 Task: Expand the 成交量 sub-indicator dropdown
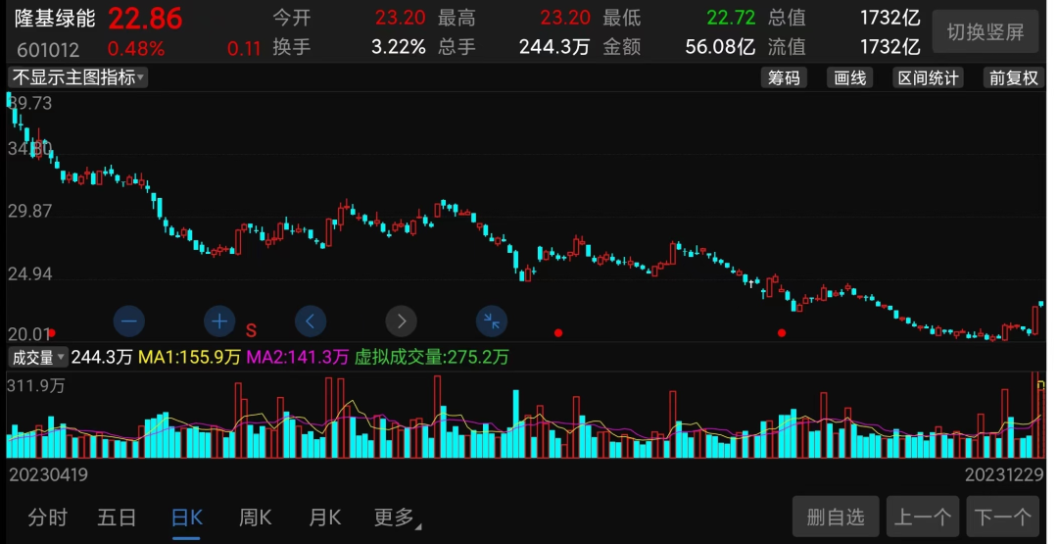click(x=37, y=358)
